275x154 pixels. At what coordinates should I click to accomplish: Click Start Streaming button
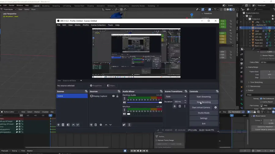(x=204, y=96)
